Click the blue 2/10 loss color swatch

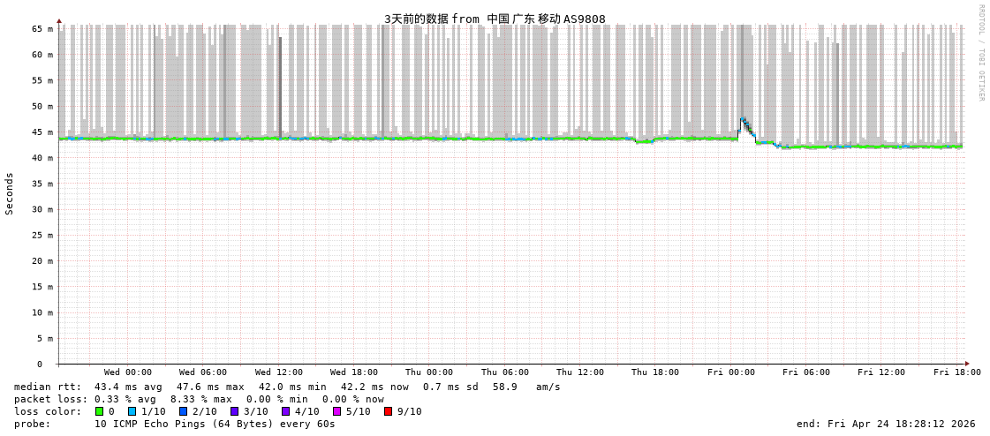pyautogui.click(x=183, y=411)
